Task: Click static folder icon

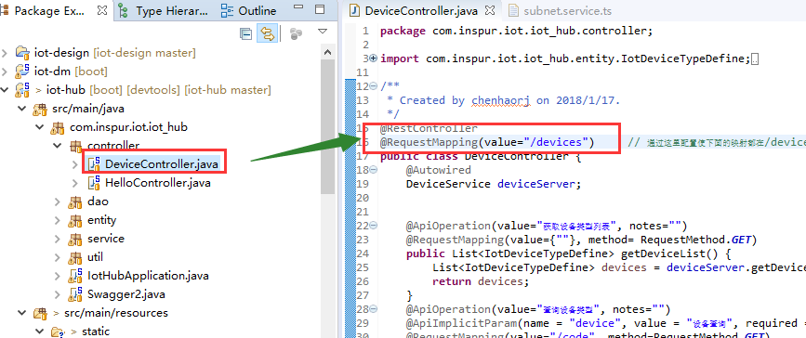Action: (58, 331)
